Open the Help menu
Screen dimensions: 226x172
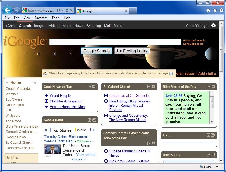(x=67, y=18)
